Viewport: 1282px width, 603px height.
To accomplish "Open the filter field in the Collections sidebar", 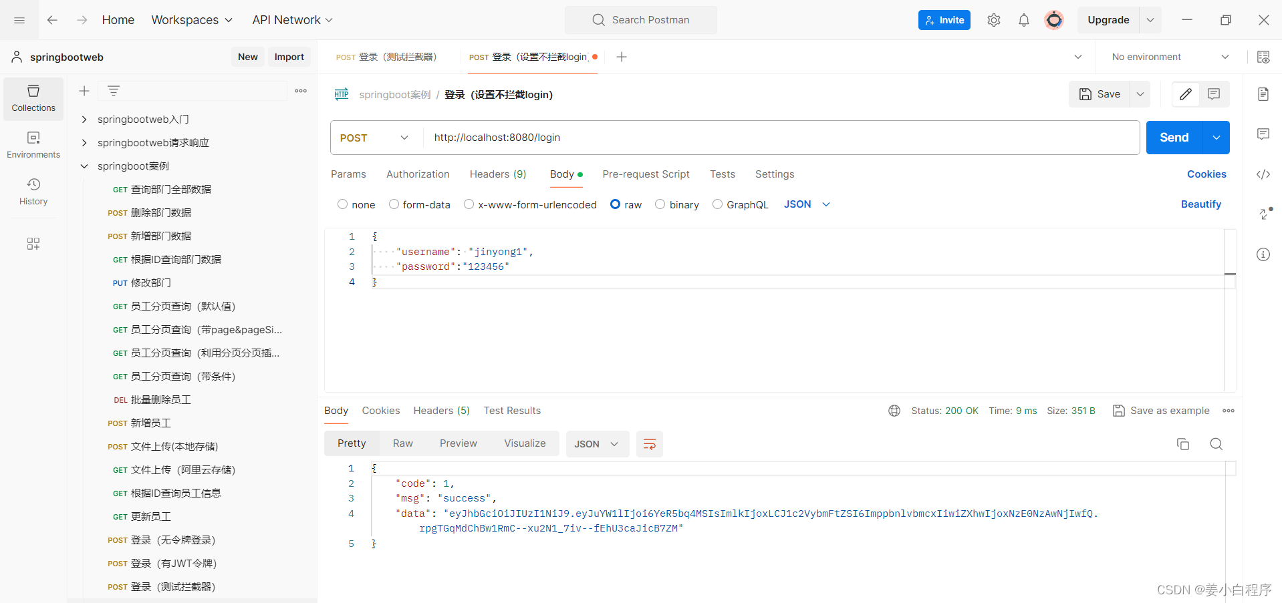I will pos(113,90).
